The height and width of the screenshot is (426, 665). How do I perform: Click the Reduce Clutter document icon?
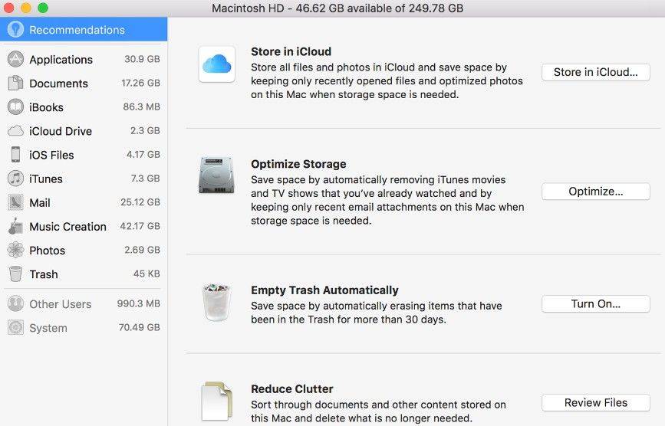(x=216, y=401)
